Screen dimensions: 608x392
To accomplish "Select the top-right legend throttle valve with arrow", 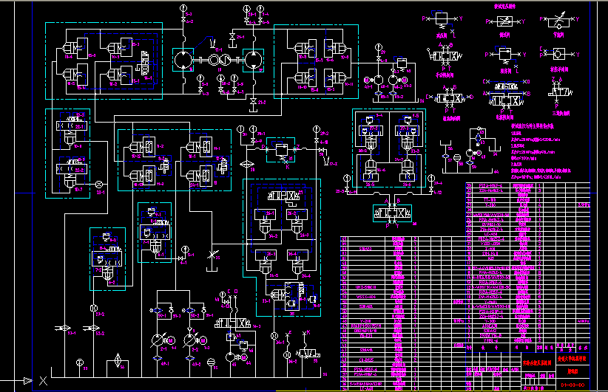I will (558, 20).
